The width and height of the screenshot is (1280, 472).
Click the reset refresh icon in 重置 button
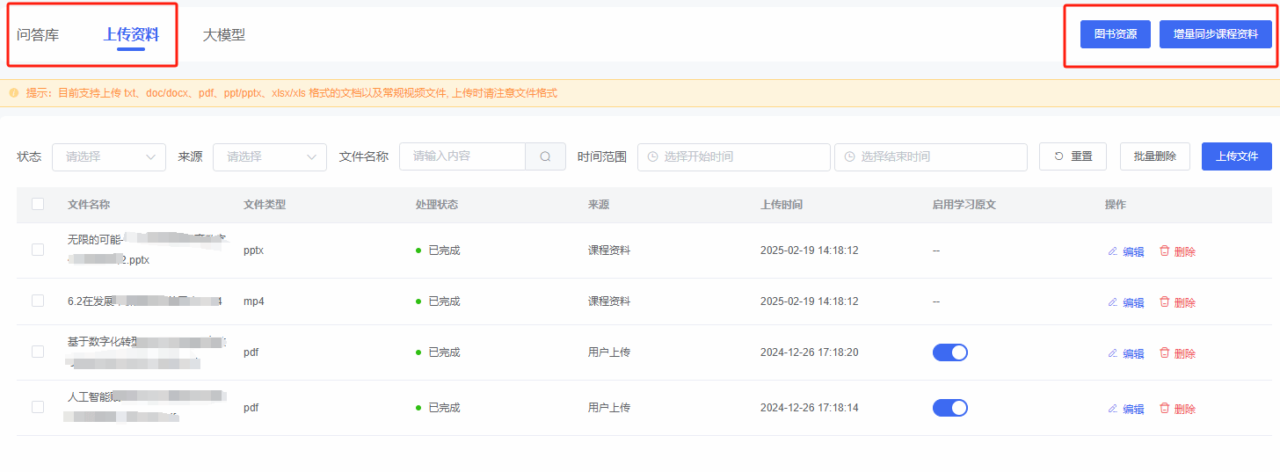tap(1059, 156)
